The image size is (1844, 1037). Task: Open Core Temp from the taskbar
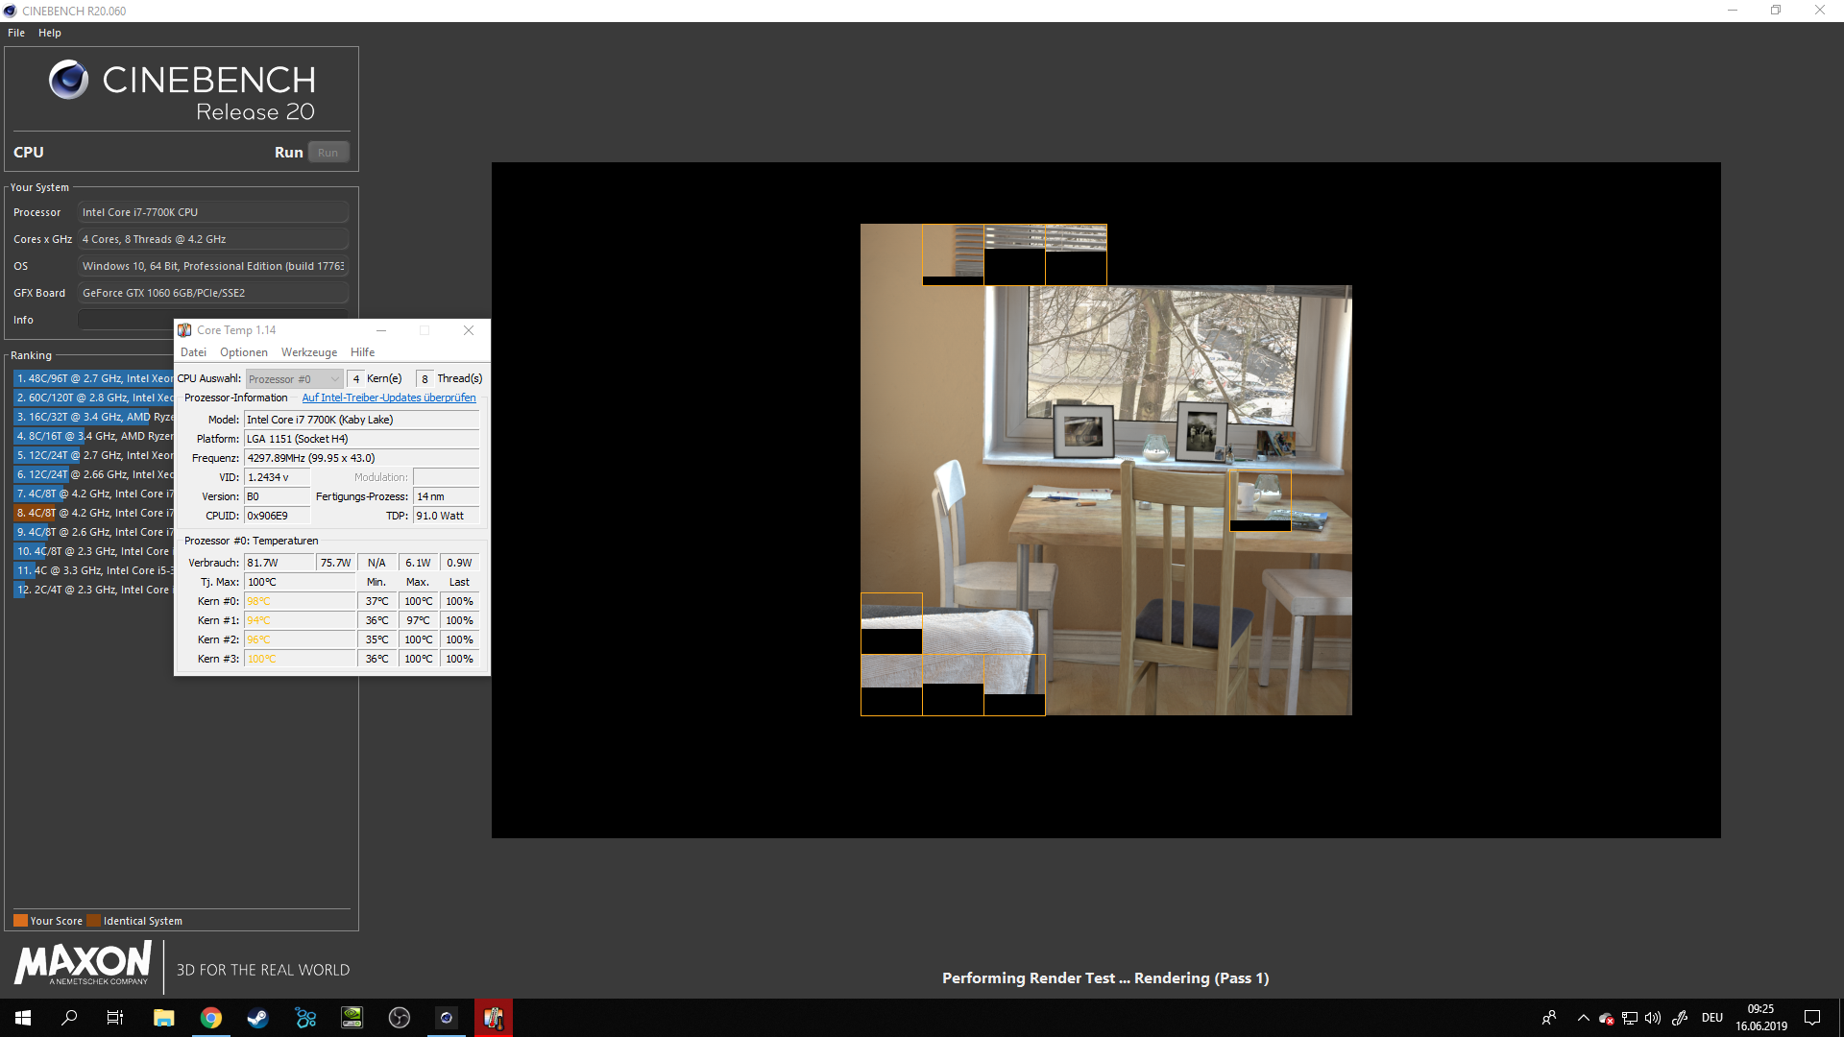(493, 1018)
